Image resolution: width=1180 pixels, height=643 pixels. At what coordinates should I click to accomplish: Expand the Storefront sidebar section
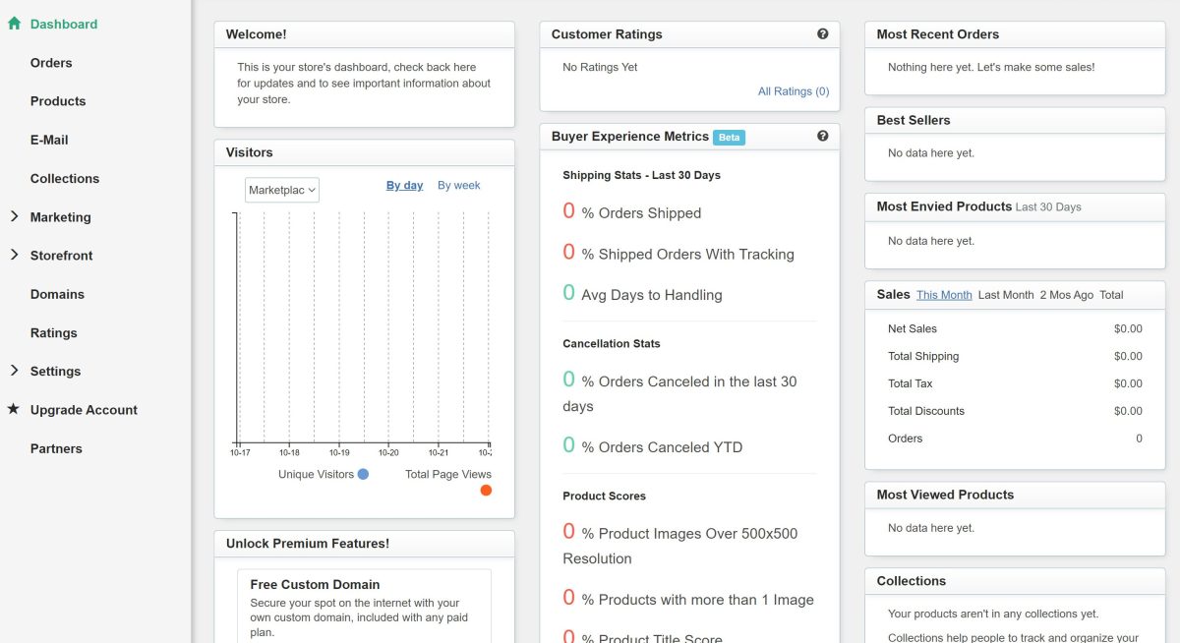pyautogui.click(x=14, y=255)
